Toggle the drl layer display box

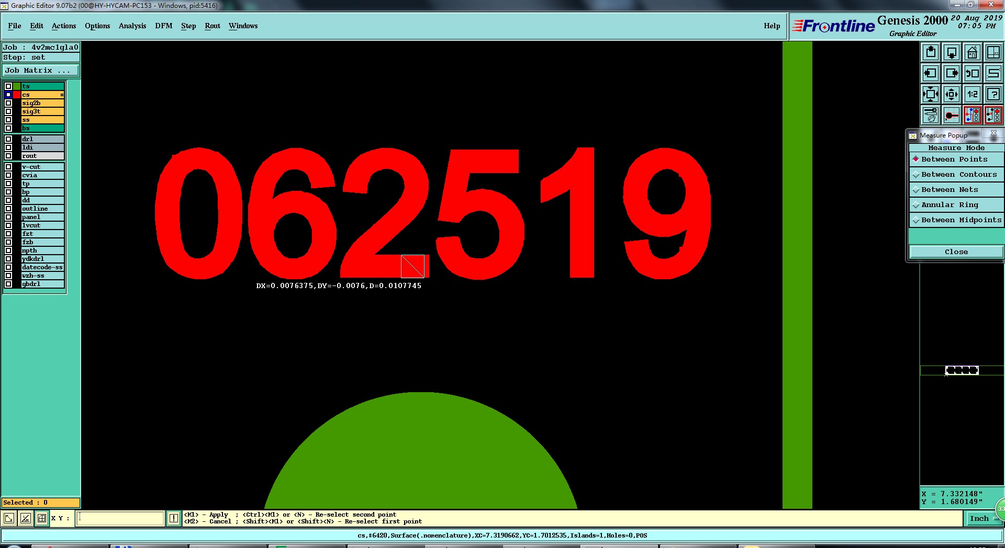click(8, 139)
